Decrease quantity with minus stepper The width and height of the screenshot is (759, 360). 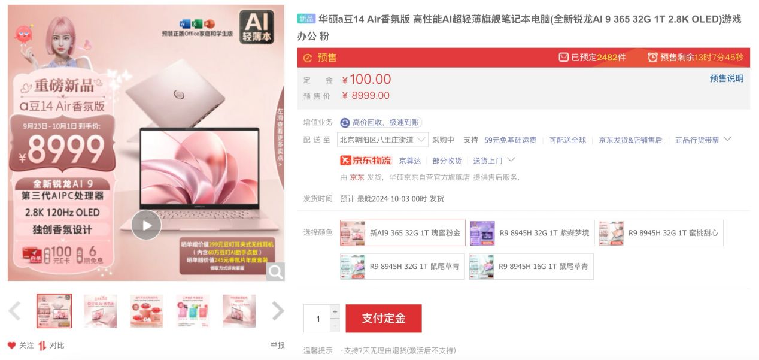pos(335,325)
